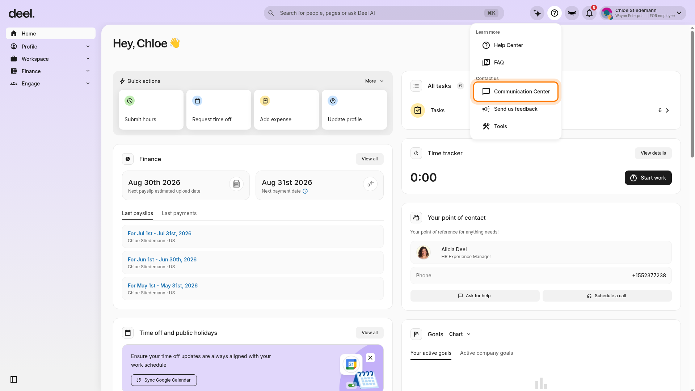The image size is (695, 391).
Task: Click the Goals flag icon
Action: click(416, 334)
